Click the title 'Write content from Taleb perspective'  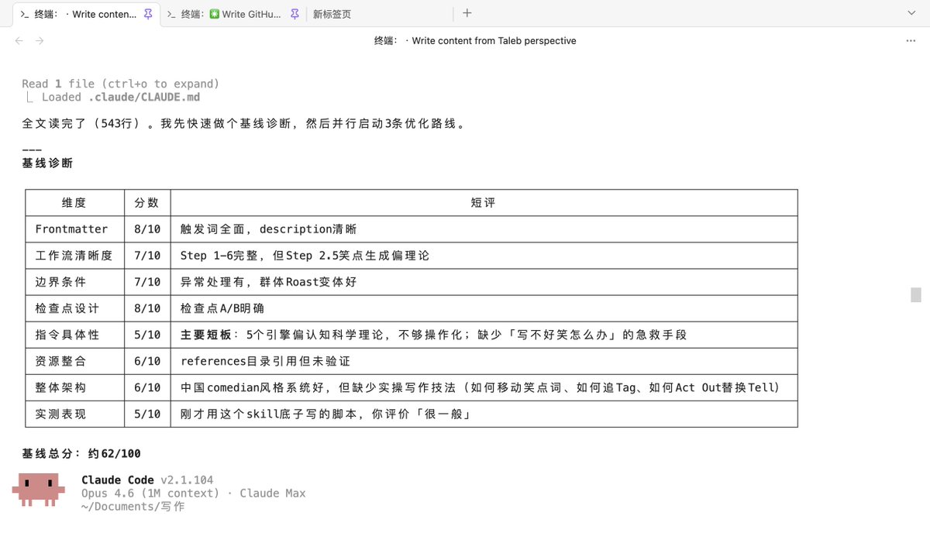coord(494,40)
